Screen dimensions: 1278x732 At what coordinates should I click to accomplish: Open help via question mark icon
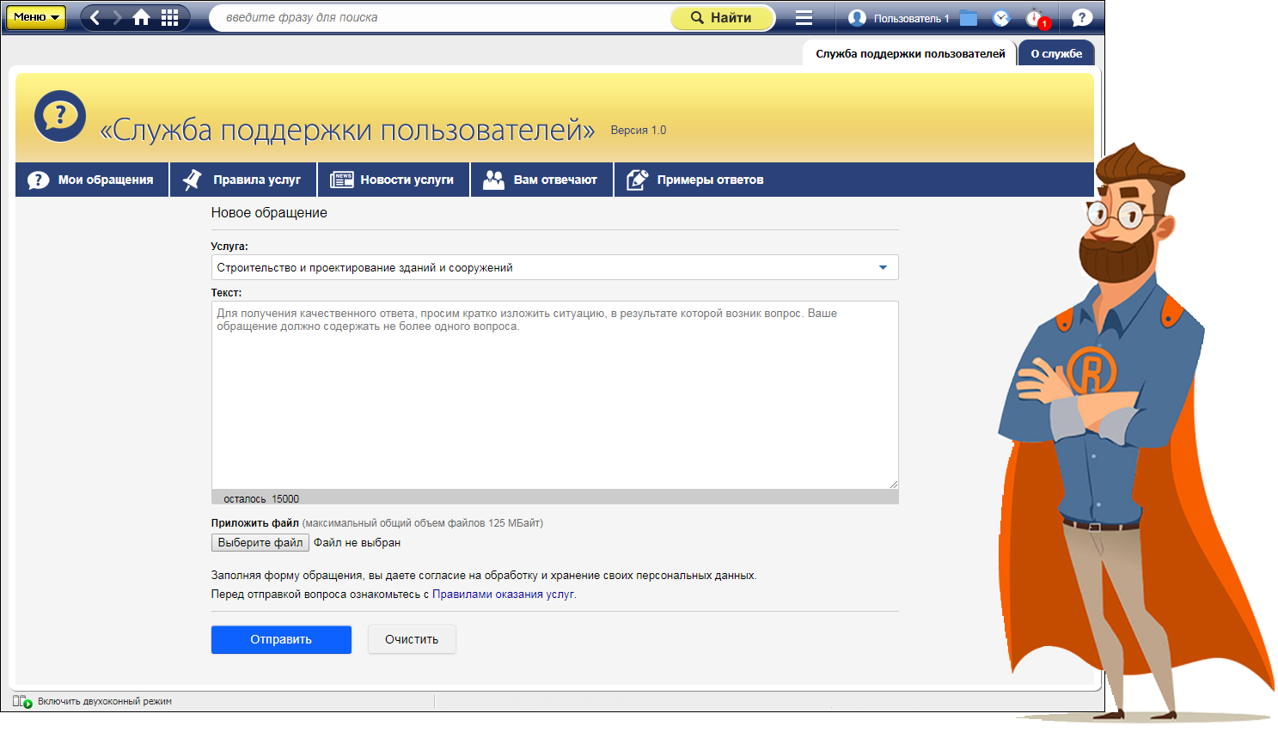1082,17
